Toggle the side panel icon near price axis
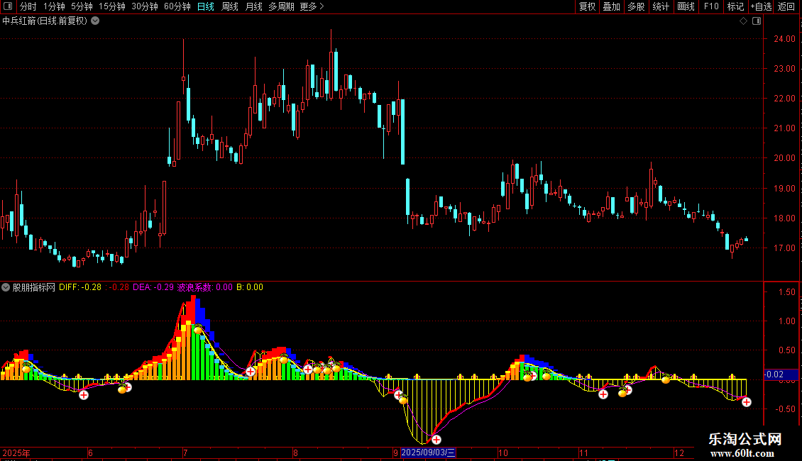 (757, 21)
